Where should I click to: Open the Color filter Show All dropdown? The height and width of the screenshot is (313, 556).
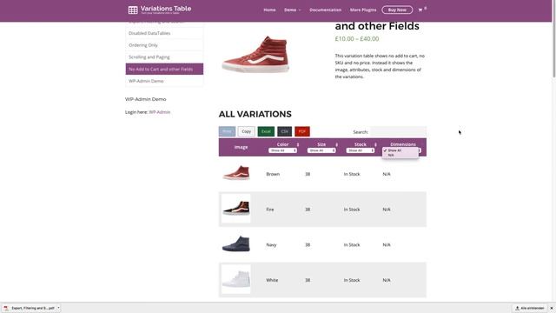[282, 150]
